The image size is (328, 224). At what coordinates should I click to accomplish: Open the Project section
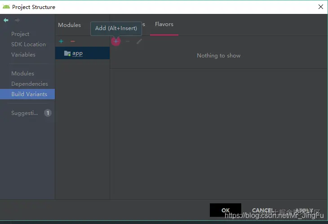(20, 34)
